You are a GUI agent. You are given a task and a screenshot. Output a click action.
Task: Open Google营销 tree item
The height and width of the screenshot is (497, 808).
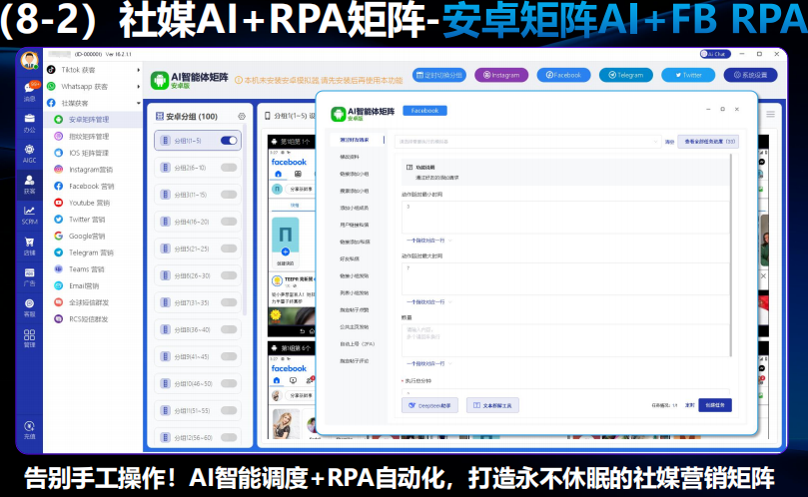click(x=87, y=236)
